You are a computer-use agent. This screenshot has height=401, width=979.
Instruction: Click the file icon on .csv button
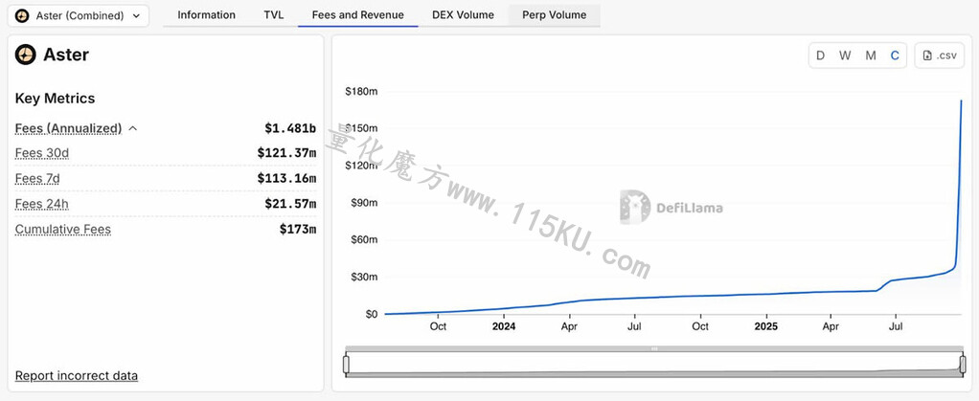tap(927, 56)
